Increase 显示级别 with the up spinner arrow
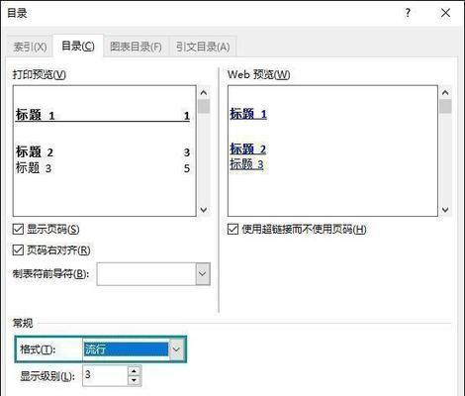 135,371
